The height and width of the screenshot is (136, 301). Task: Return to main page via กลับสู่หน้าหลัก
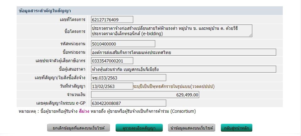237,128
